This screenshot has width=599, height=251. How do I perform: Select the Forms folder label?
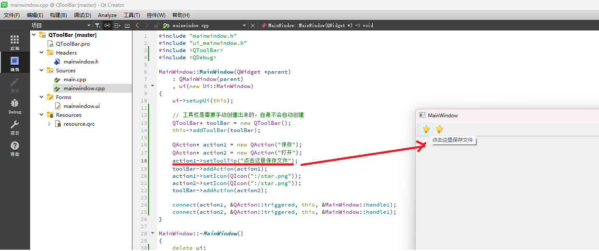click(x=63, y=97)
